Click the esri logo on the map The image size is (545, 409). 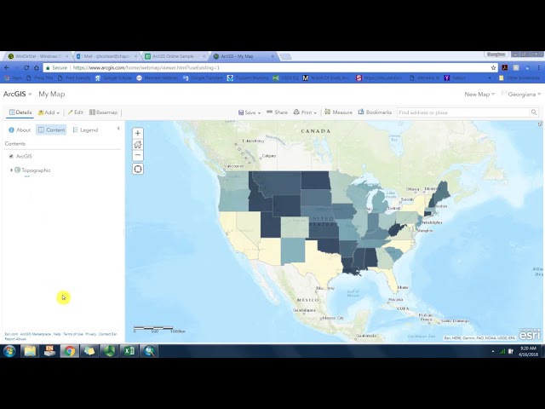tap(530, 334)
